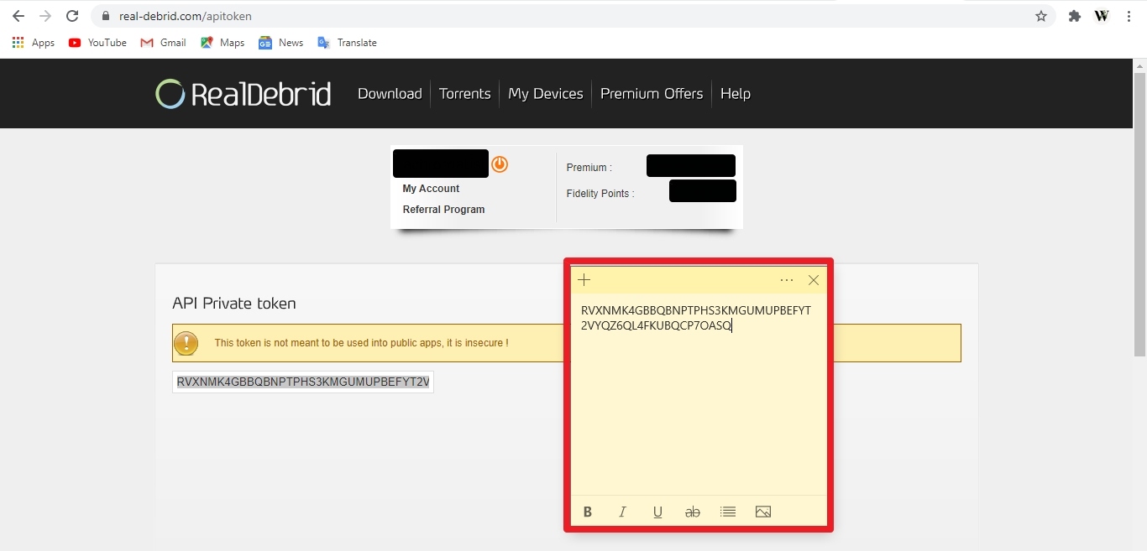Image resolution: width=1147 pixels, height=551 pixels.
Task: Create a new sticky note
Action: pos(584,280)
